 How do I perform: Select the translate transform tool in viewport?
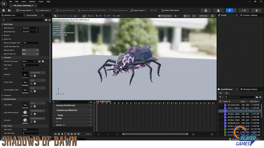tap(64, 16)
